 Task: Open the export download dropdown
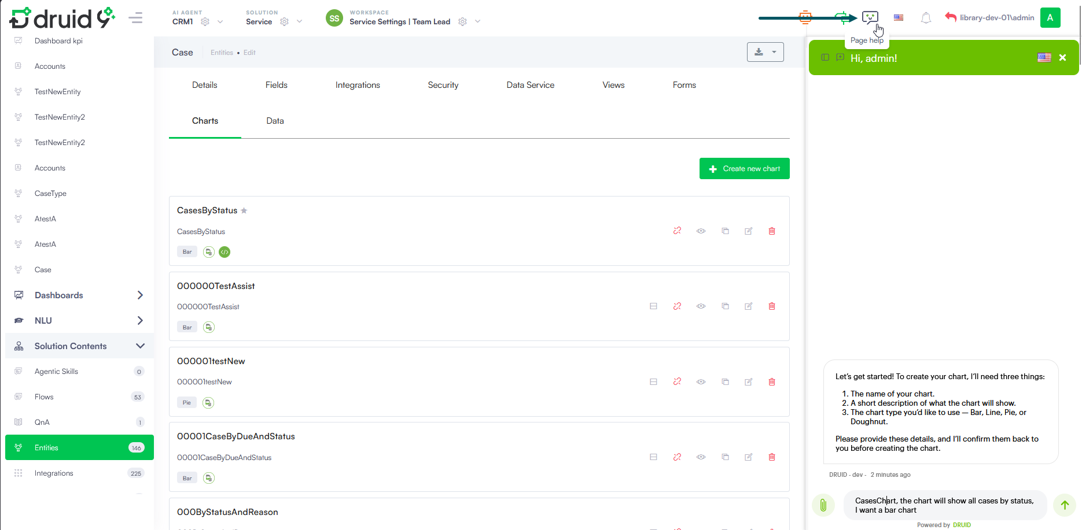click(x=765, y=52)
